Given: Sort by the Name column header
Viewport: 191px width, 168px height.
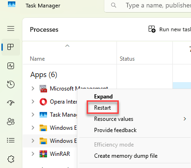Looking at the screenshot, I should coord(37,59).
